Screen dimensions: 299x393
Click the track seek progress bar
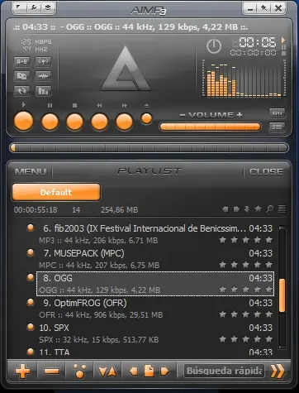149,148
